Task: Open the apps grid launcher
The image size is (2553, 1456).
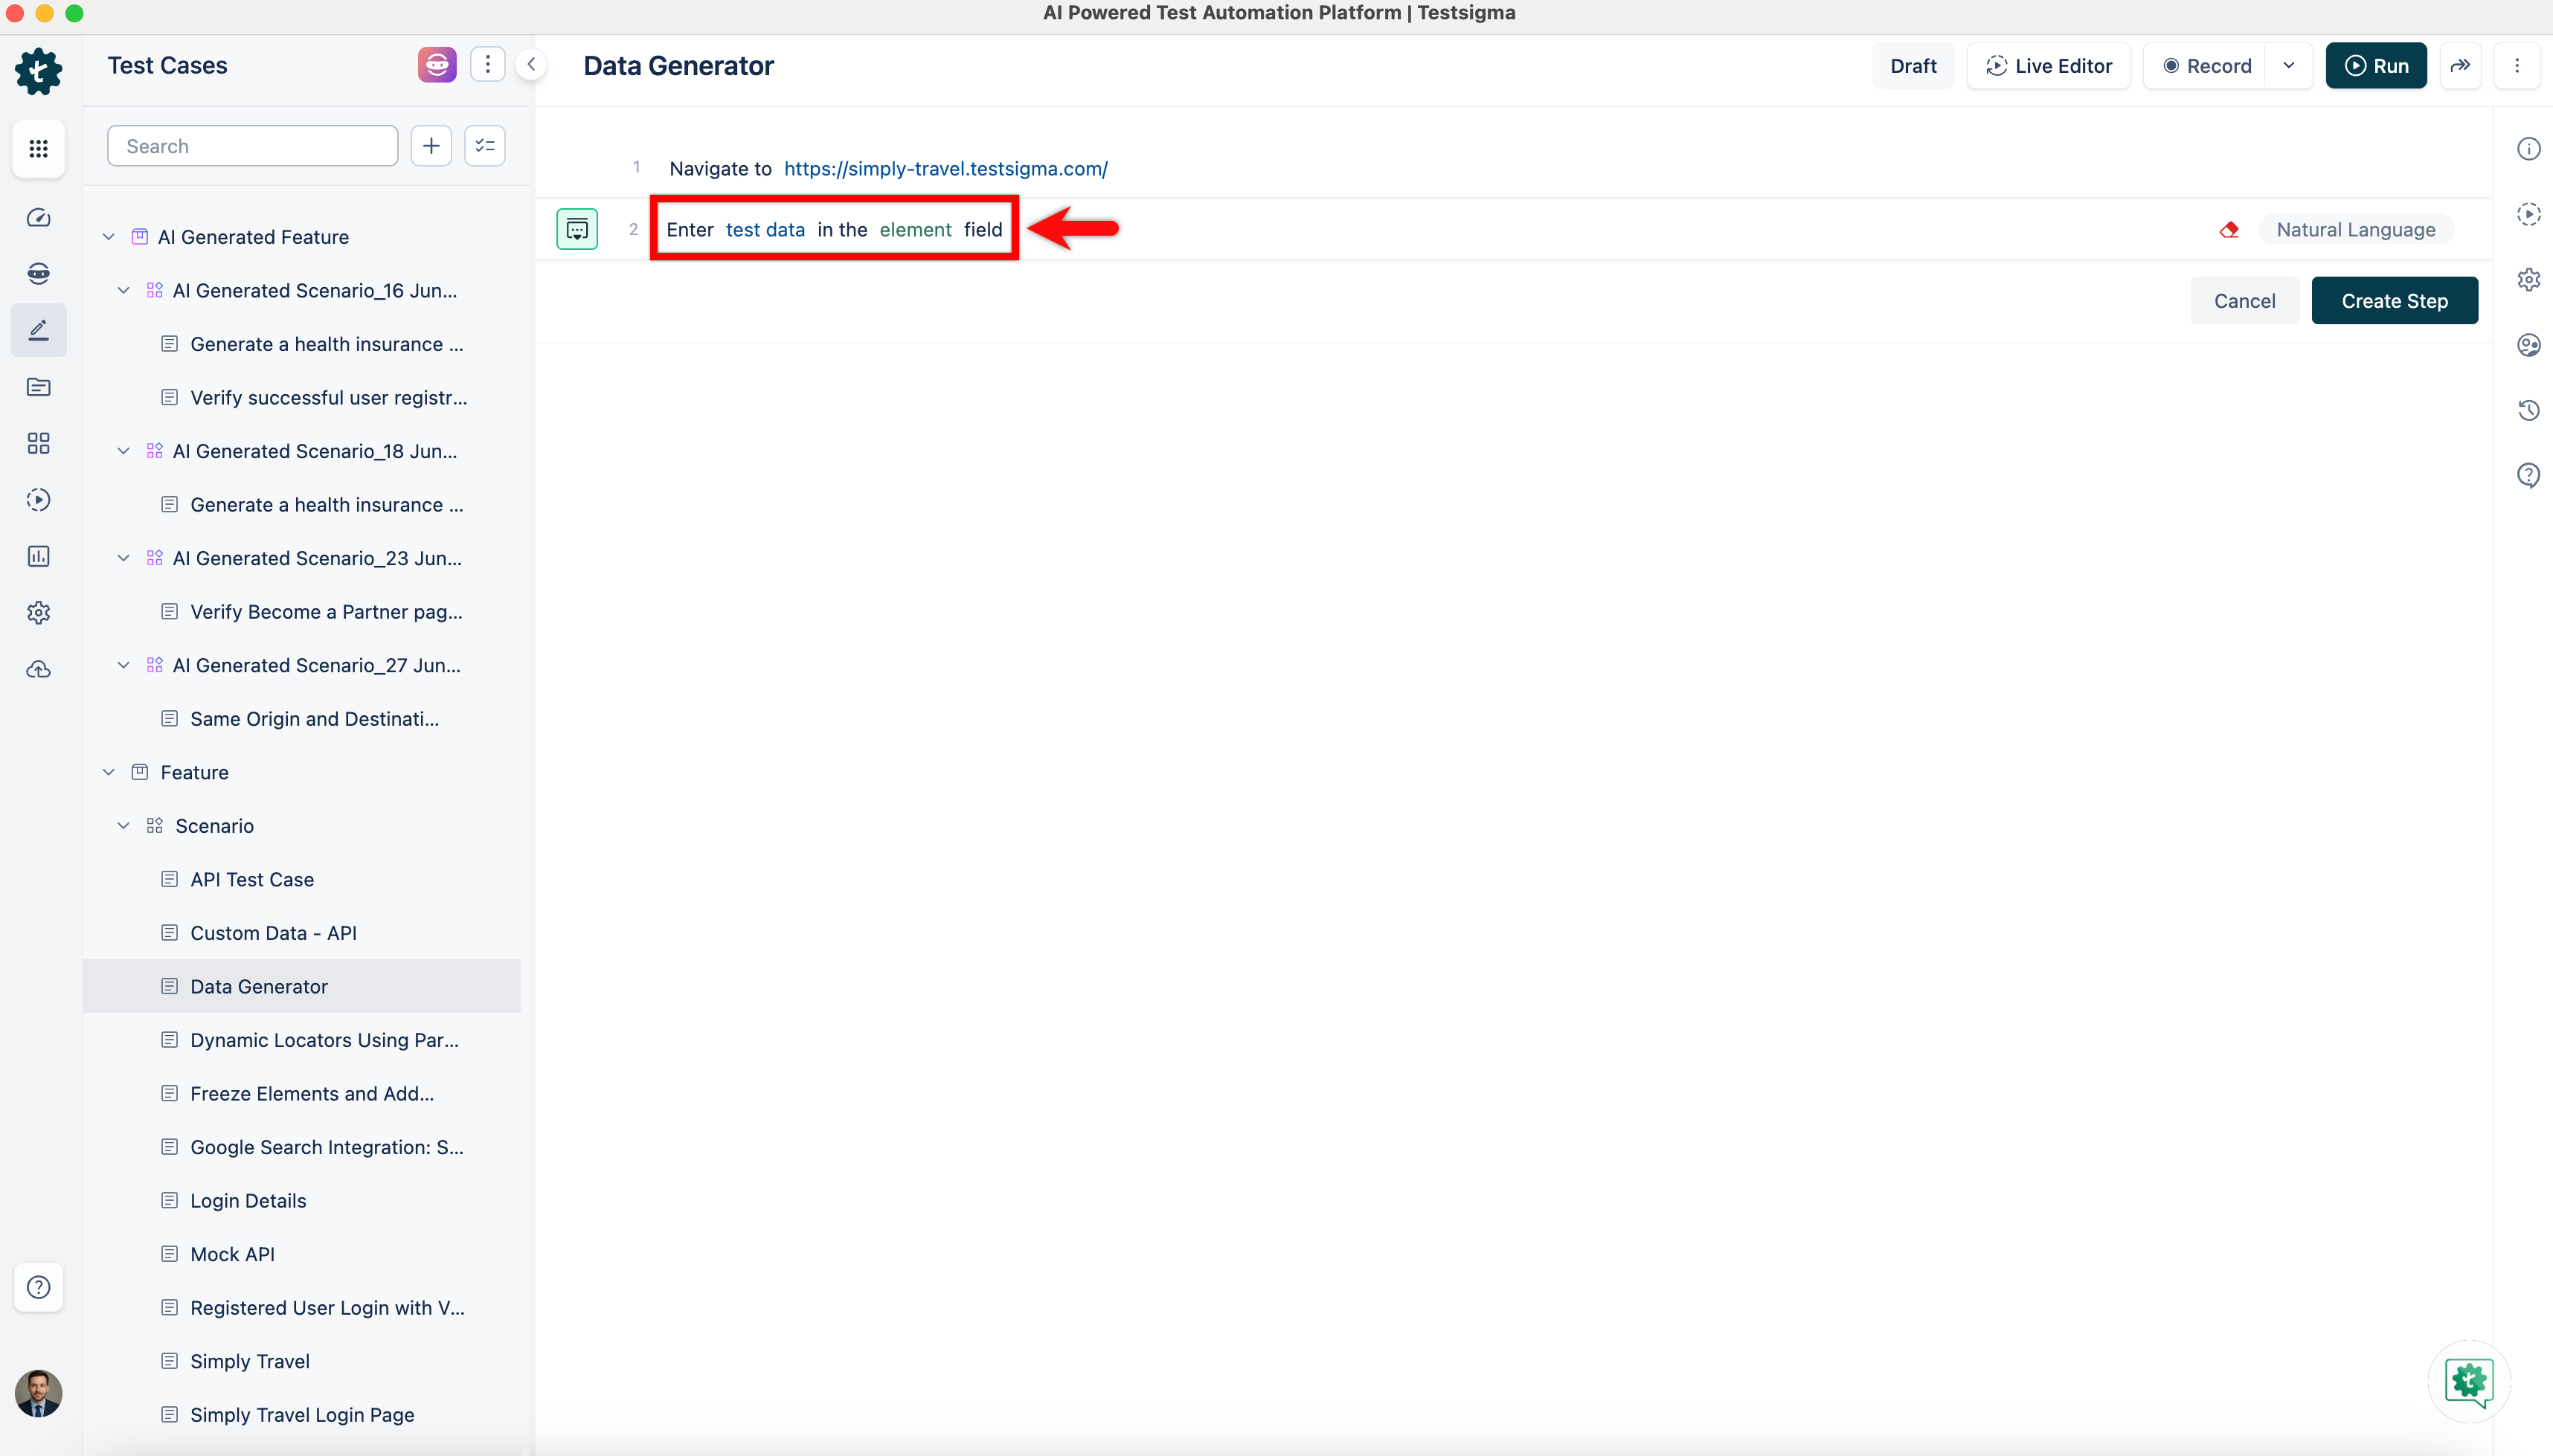Action: (39, 149)
